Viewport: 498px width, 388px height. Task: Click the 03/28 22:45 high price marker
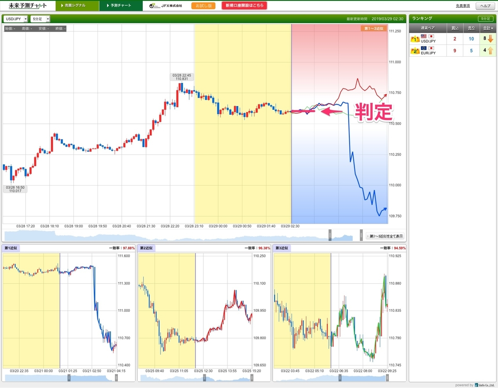coord(182,77)
